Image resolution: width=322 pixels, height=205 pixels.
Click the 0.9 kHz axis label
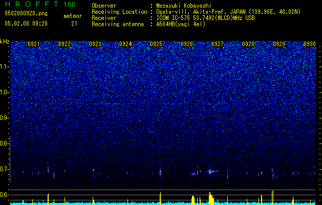[x=4, y=118]
